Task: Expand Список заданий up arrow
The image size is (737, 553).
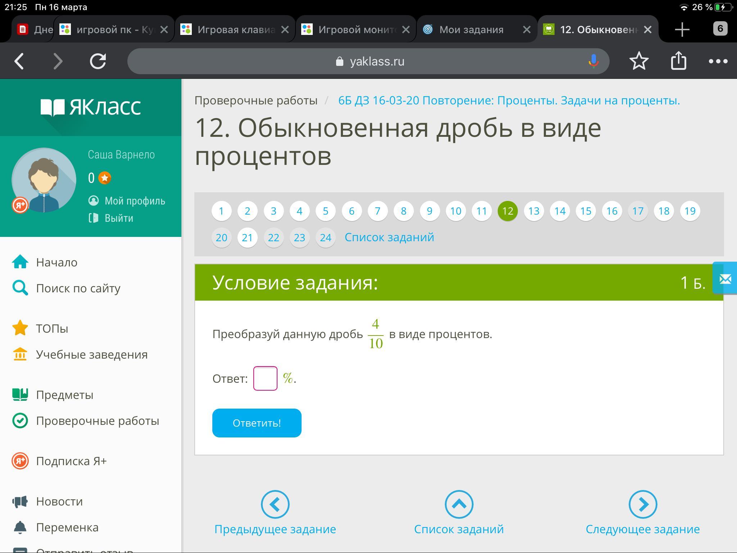Action: [x=459, y=504]
